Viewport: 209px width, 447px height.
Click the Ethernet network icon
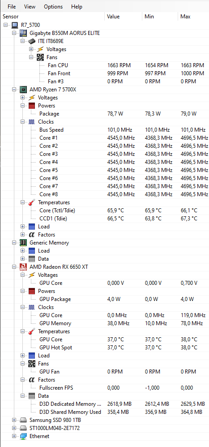pyautogui.click(x=23, y=436)
